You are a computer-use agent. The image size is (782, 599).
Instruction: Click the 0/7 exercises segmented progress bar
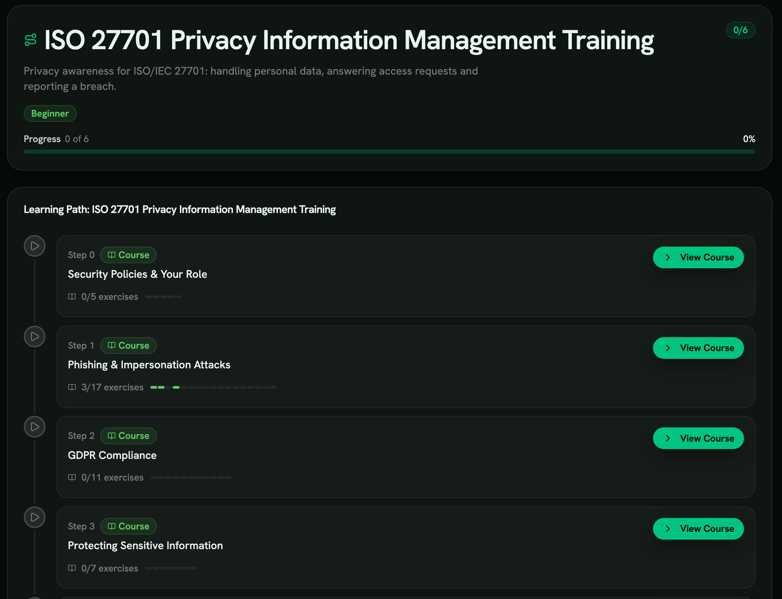pyautogui.click(x=171, y=568)
